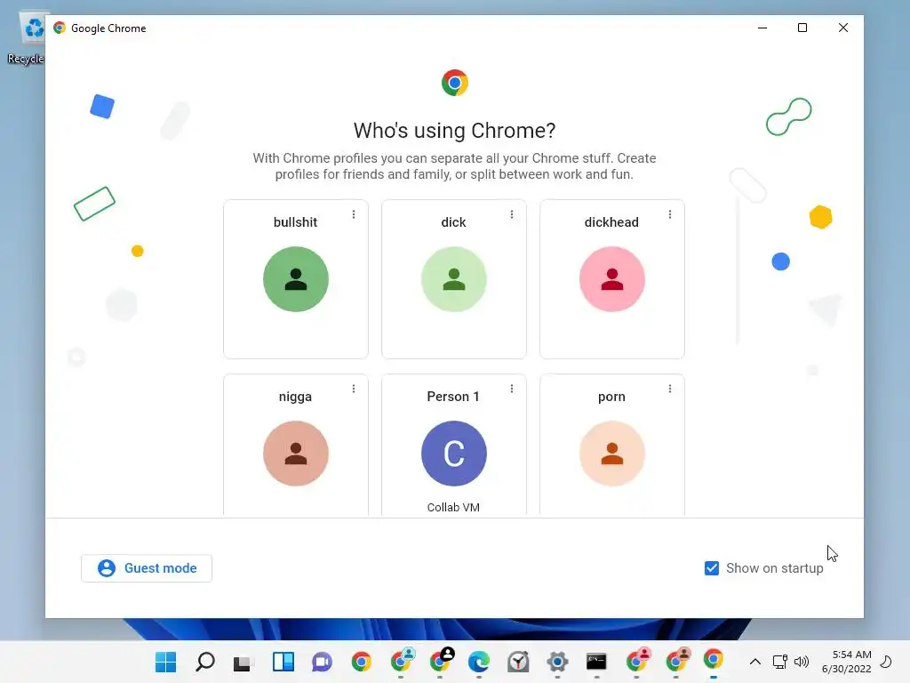
Task: Open the network tray icon
Action: coord(779,662)
